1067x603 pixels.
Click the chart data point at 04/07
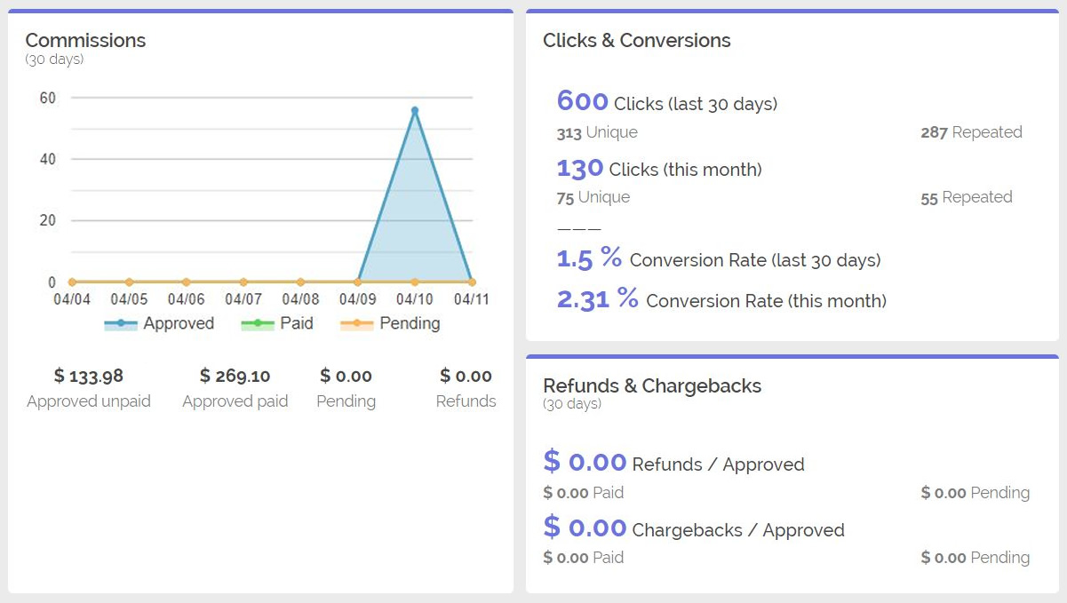(243, 282)
